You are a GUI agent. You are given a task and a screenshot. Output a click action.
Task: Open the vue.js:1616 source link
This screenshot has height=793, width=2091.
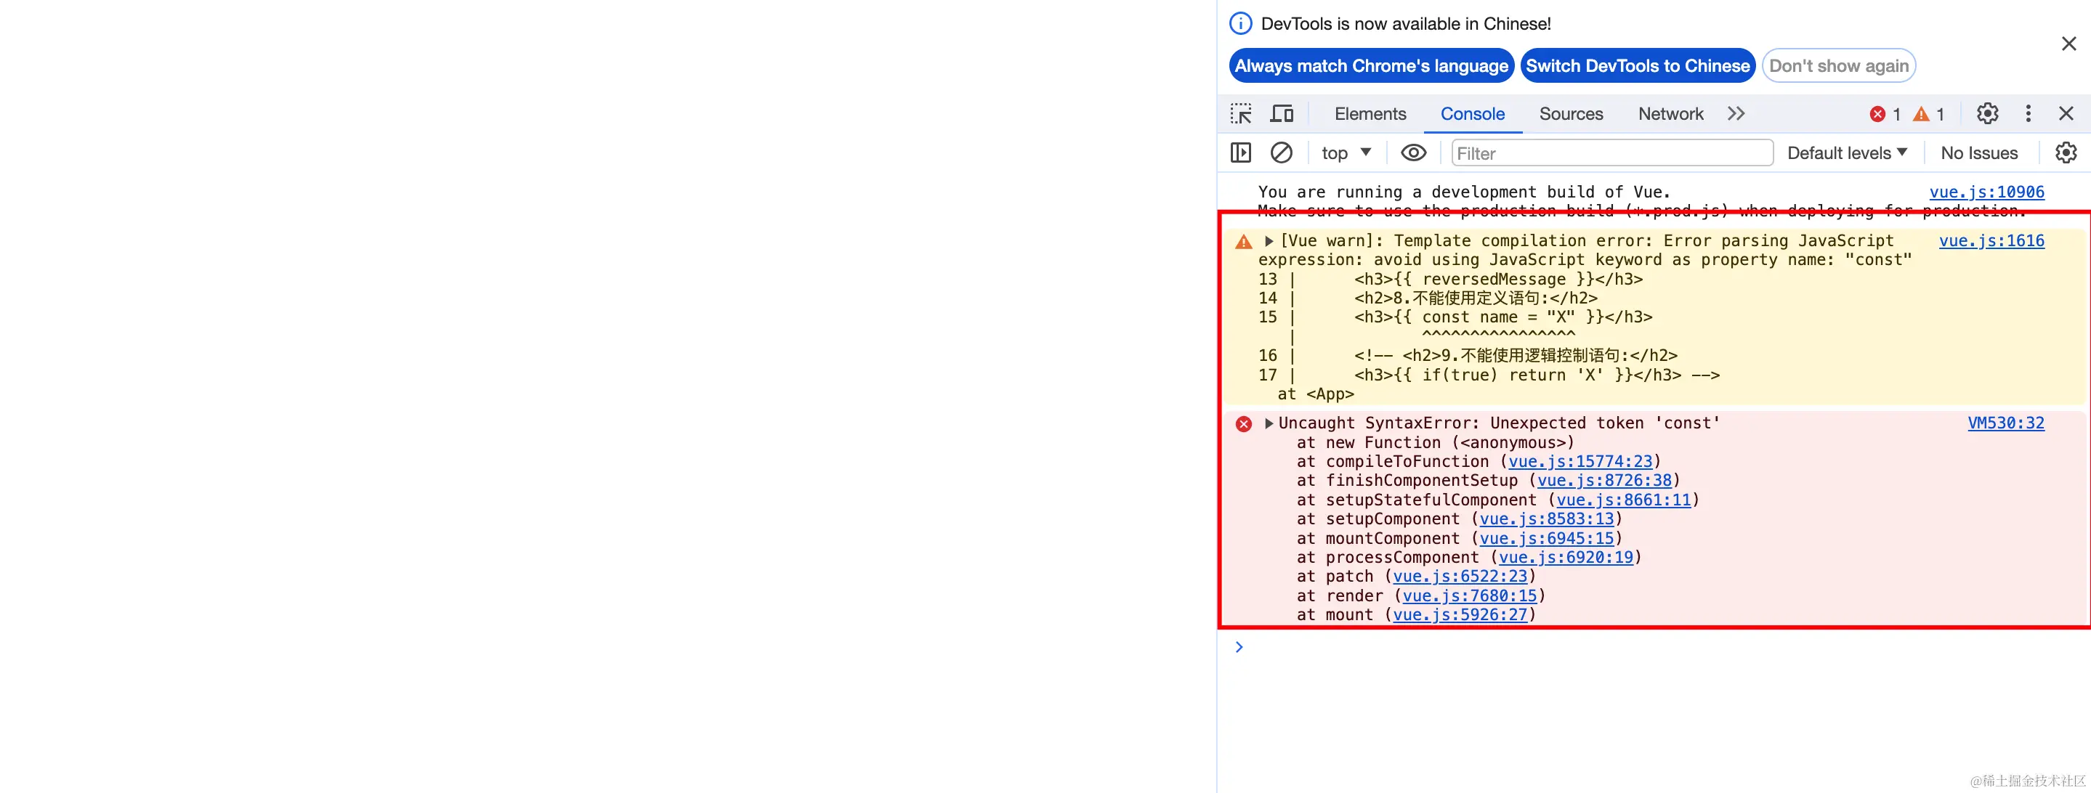point(1991,240)
